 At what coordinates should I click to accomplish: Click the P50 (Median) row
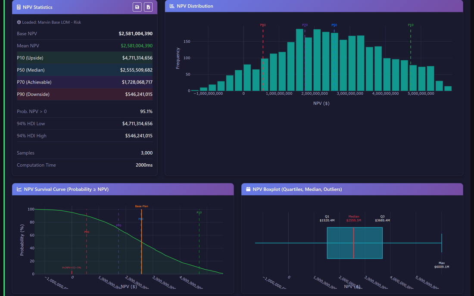coord(84,70)
